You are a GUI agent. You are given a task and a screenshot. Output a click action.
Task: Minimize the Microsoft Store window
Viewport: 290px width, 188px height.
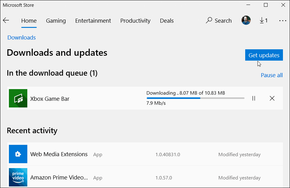248,5
